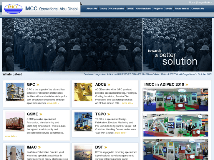Open the GPC building thumbnail
214x160 pixels.
point(15,92)
